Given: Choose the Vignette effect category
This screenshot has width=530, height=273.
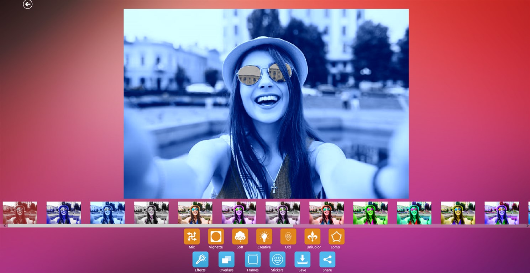Looking at the screenshot, I should click(x=216, y=237).
